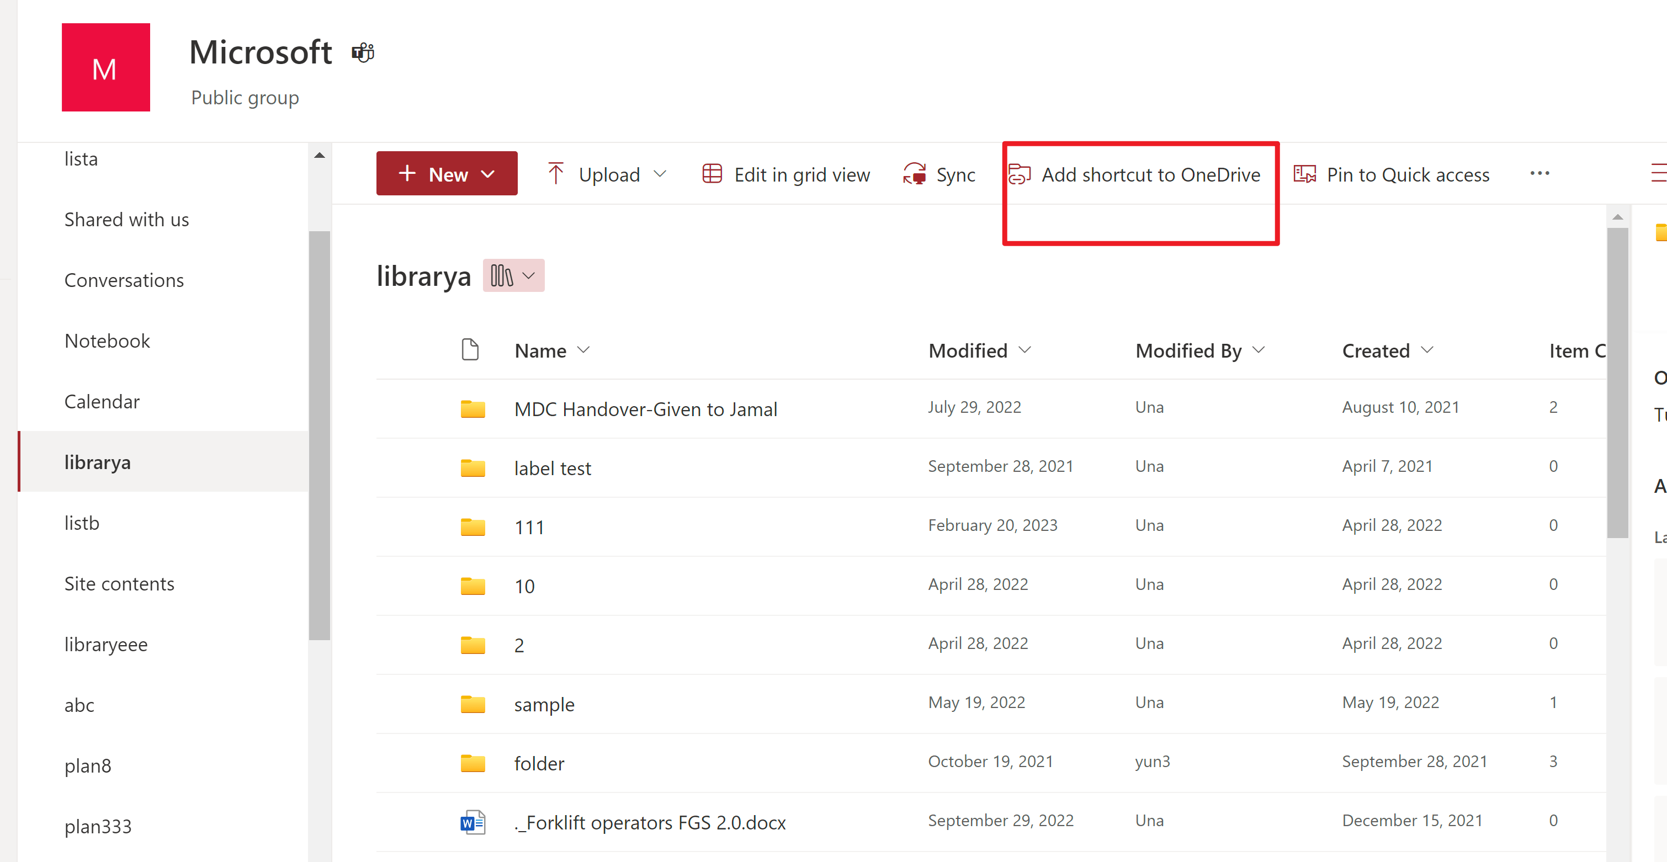The height and width of the screenshot is (862, 1667).
Task: Click Pin to Quick access button
Action: point(1392,174)
